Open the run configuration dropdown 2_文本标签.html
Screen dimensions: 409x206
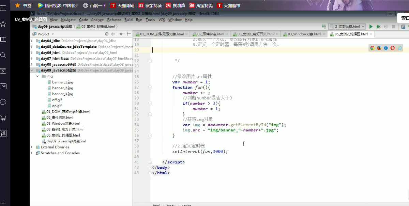pyautogui.click(x=347, y=27)
